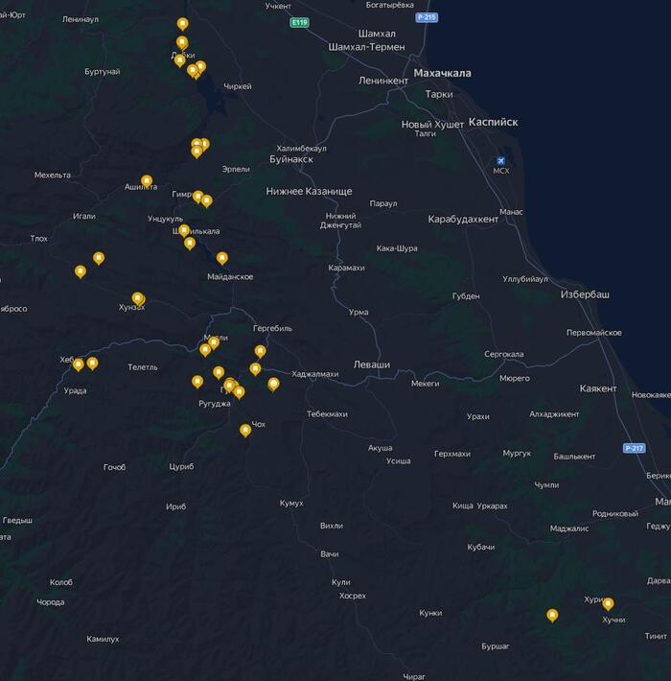Select the Шамхал-Термен label
671x681 pixels.
click(x=366, y=47)
